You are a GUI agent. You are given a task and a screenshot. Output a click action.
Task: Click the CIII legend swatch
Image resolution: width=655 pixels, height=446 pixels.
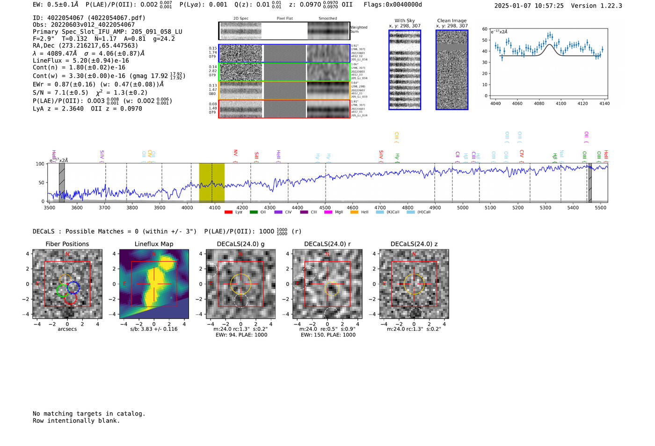pos(304,212)
